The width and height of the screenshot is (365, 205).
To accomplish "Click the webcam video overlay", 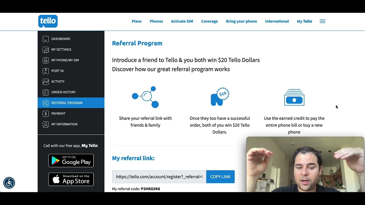I will [x=305, y=165].
